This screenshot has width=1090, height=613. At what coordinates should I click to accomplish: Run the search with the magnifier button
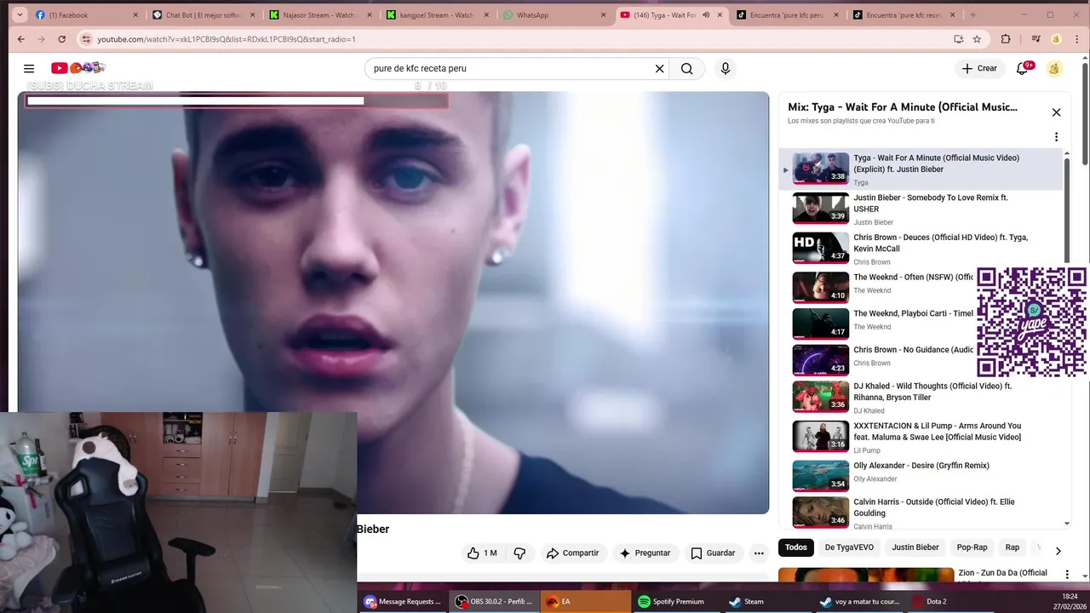[x=687, y=69]
